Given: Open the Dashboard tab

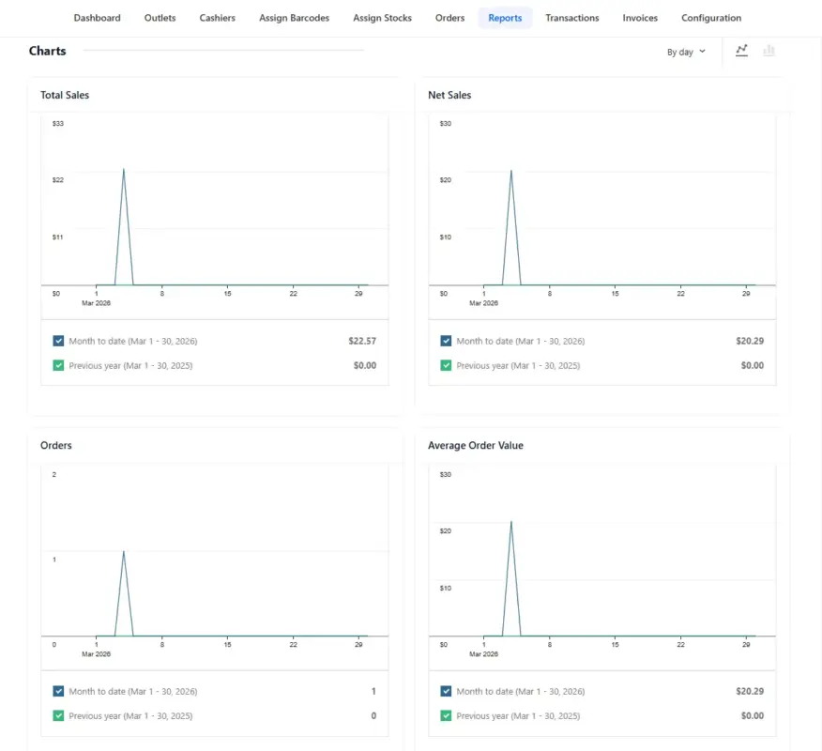Looking at the screenshot, I should [97, 18].
